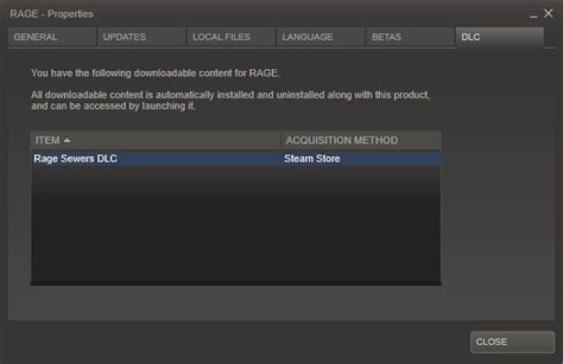Viewport: 563px width, 364px height.
Task: Sort by the ITEM column header
Action: coord(156,141)
